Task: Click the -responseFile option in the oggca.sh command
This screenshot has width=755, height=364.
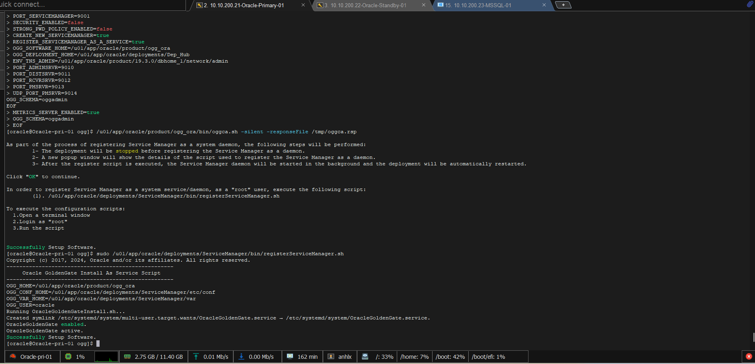Action: [288, 132]
